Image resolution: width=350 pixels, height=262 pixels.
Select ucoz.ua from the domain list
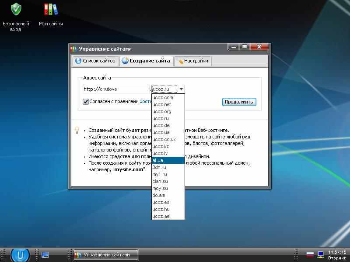click(168, 132)
